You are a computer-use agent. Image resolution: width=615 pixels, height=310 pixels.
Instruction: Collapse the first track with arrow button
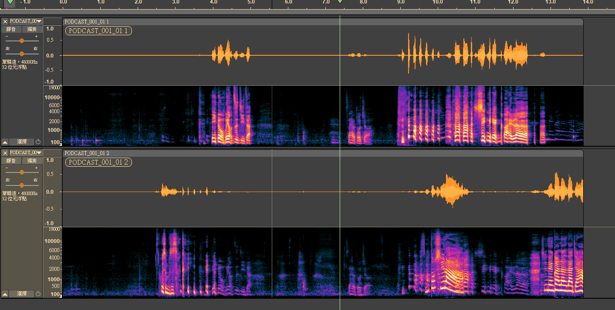pyautogui.click(x=5, y=142)
